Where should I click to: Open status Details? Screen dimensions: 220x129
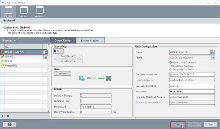(62, 74)
